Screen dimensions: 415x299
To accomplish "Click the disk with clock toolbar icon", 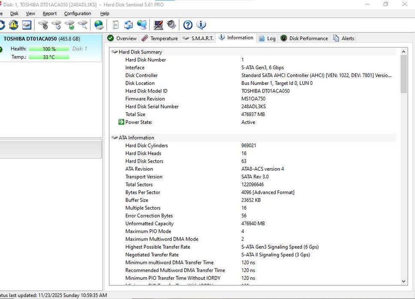I will [57, 25].
